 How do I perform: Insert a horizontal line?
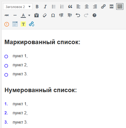[15, 15]
